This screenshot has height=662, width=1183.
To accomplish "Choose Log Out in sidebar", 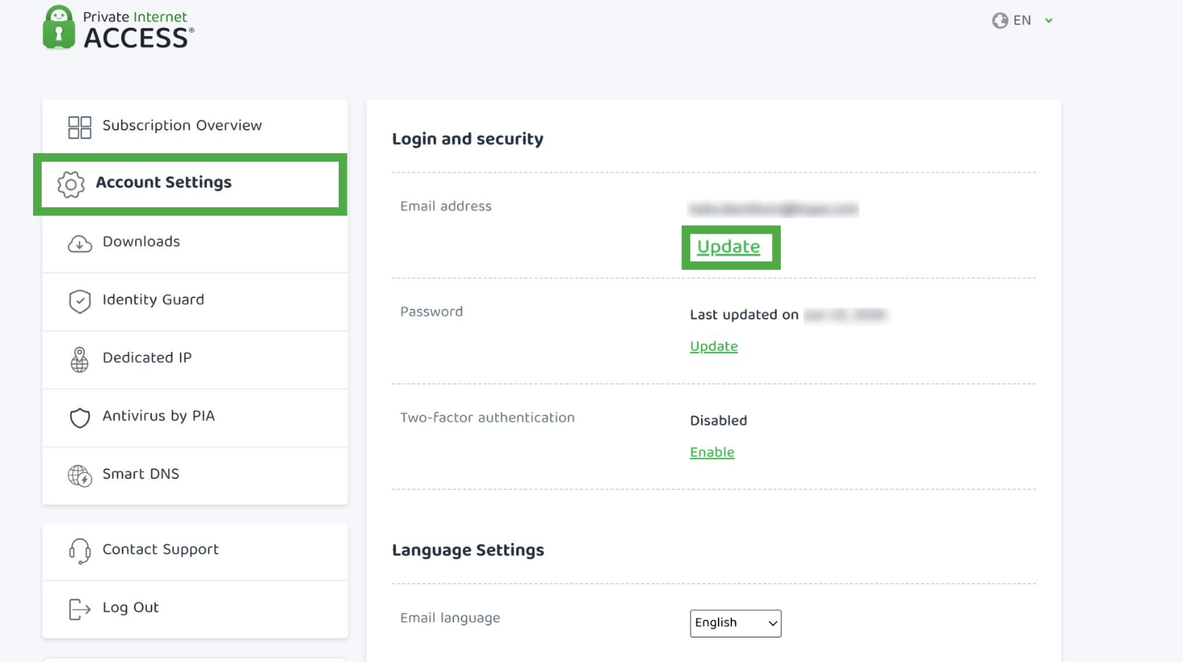I will point(195,609).
